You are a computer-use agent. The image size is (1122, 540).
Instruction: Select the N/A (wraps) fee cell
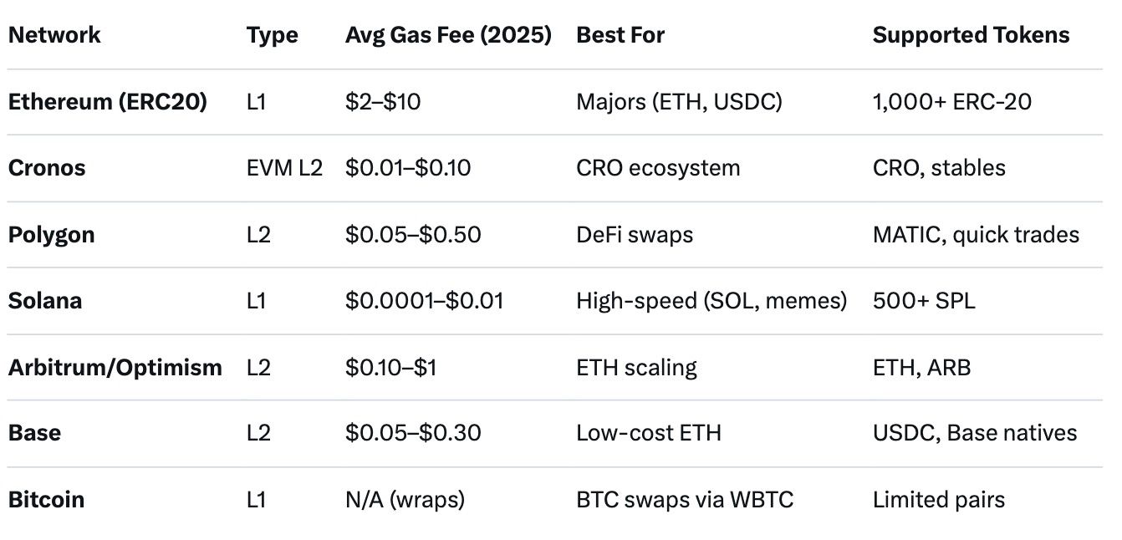click(x=405, y=500)
